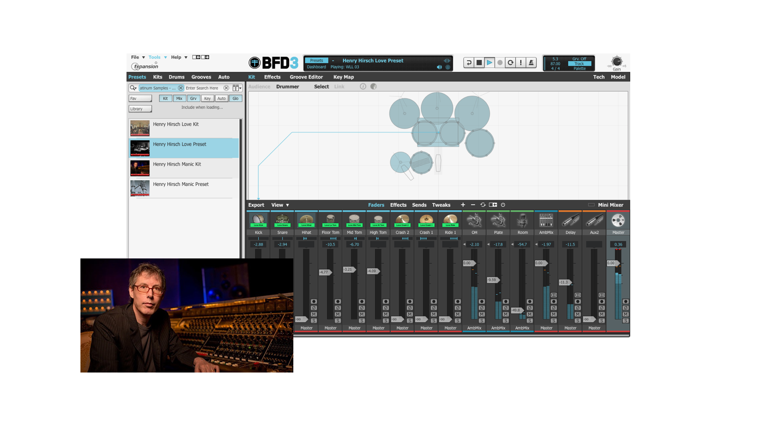
Task: Open the search magnifier options dropdown
Action: [x=133, y=88]
